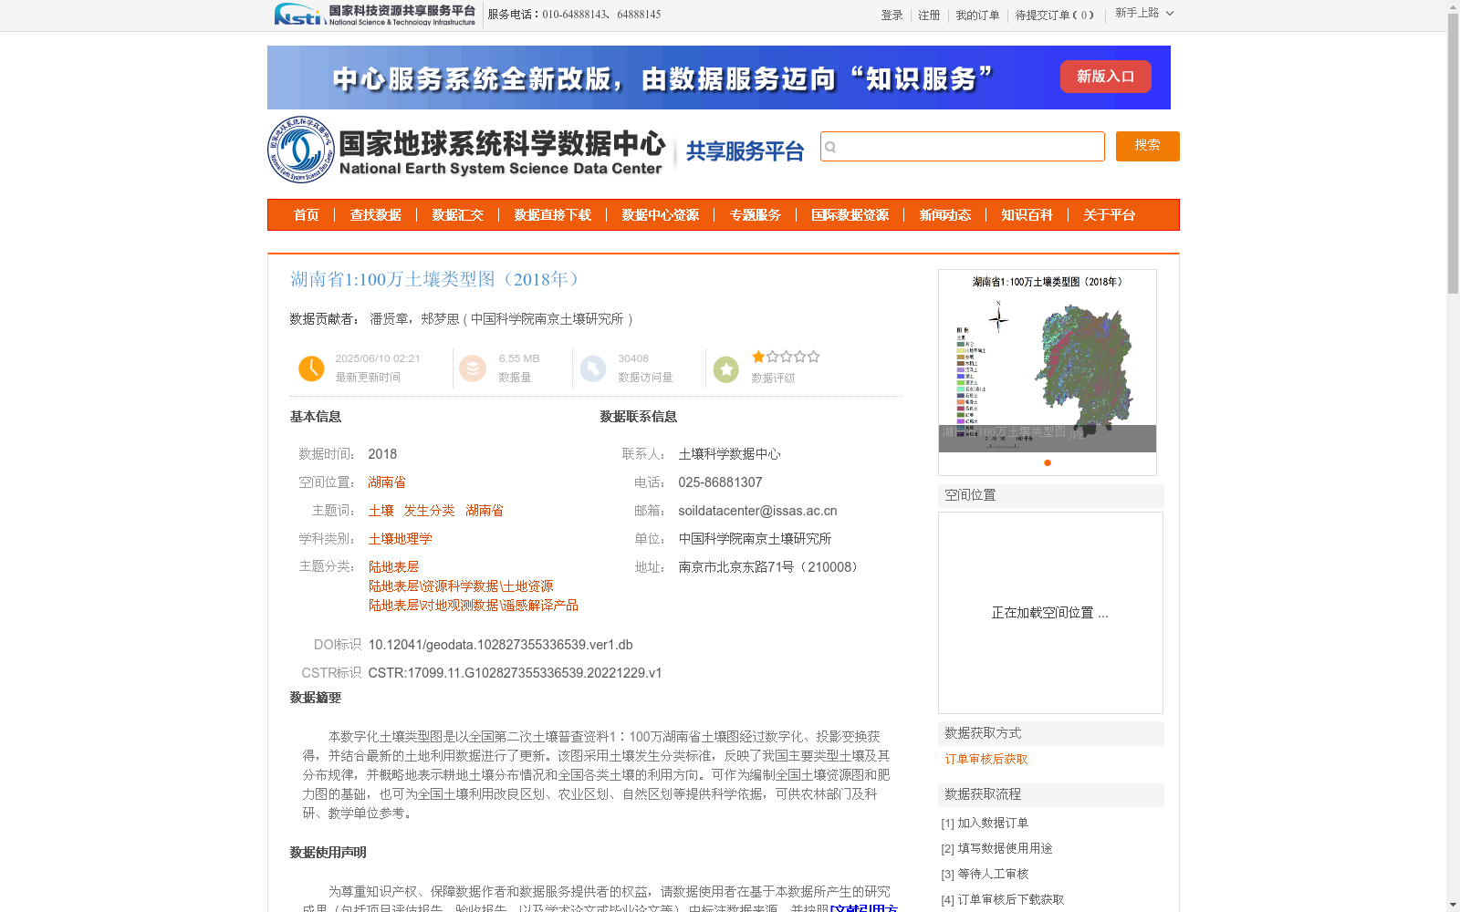Rate data with the first star
Viewport: 1460px width, 912px height.
point(758,357)
